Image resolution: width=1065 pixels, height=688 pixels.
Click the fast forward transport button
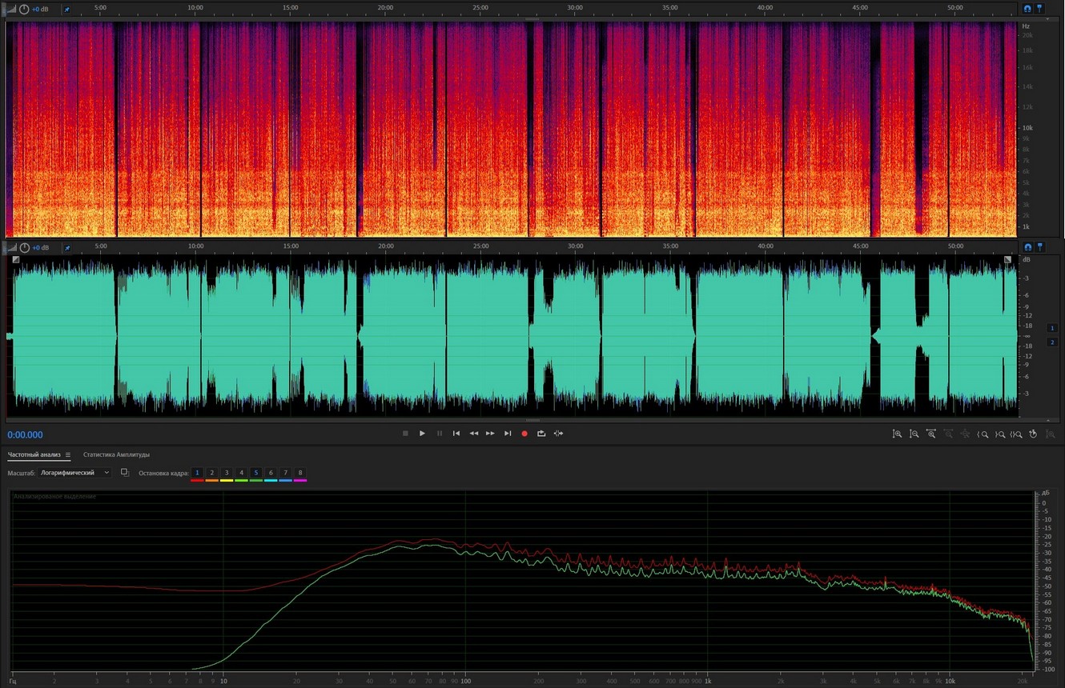[490, 434]
